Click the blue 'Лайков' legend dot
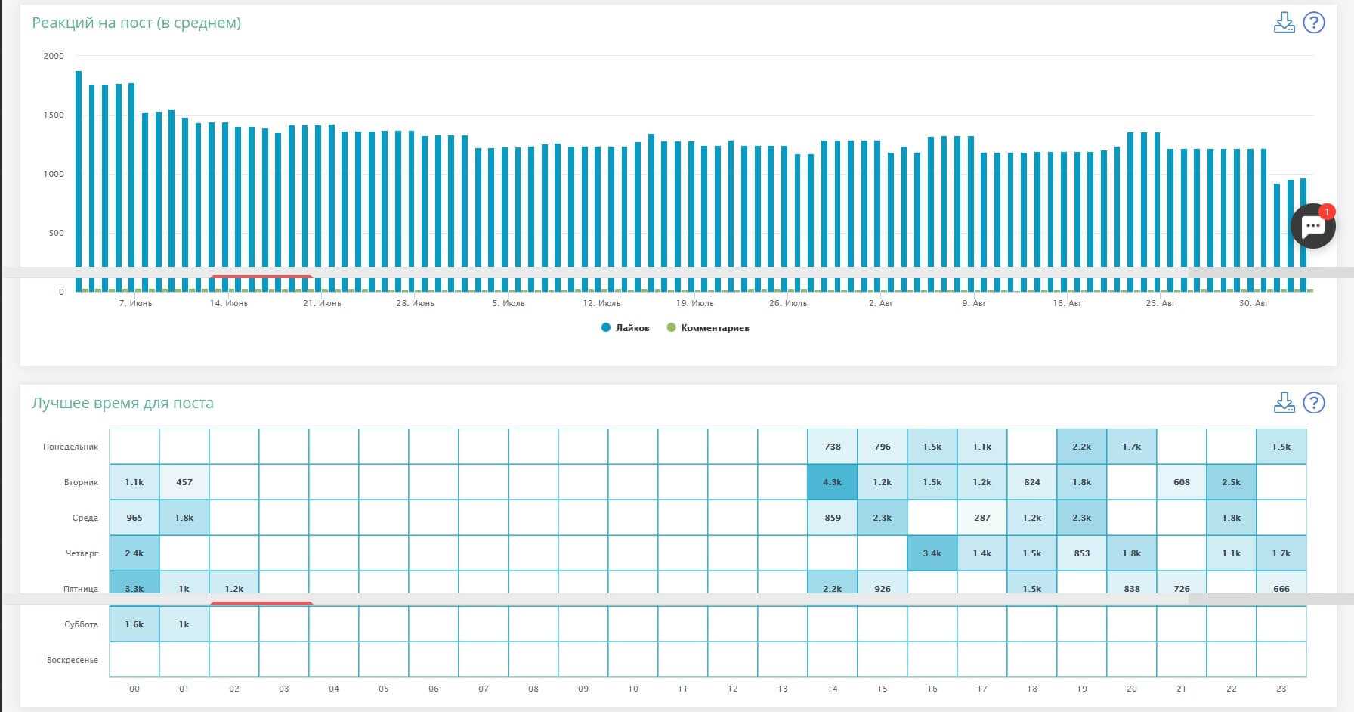Image resolution: width=1354 pixels, height=712 pixels. pyautogui.click(x=606, y=328)
